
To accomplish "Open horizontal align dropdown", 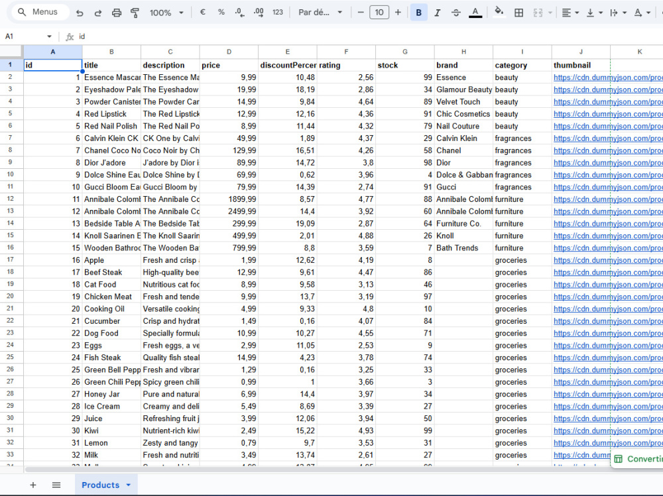I will (x=570, y=13).
